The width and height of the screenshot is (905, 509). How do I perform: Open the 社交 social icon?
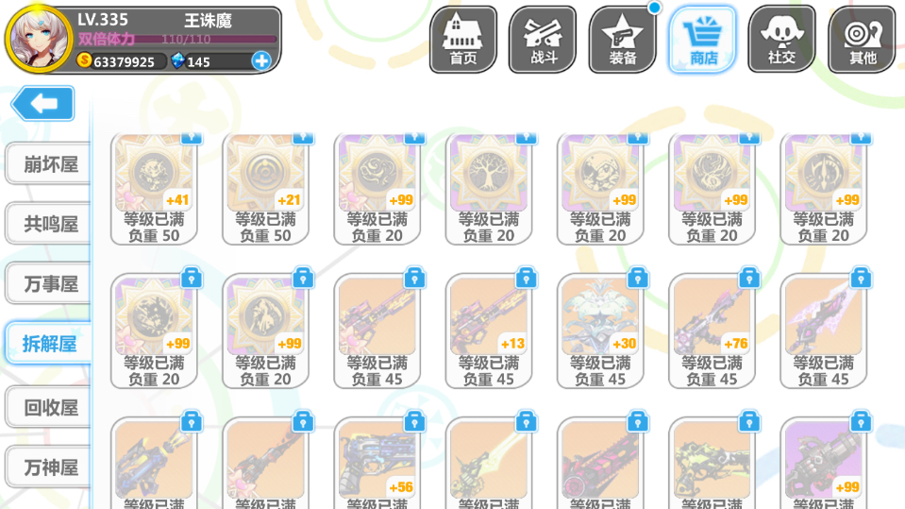tap(782, 40)
